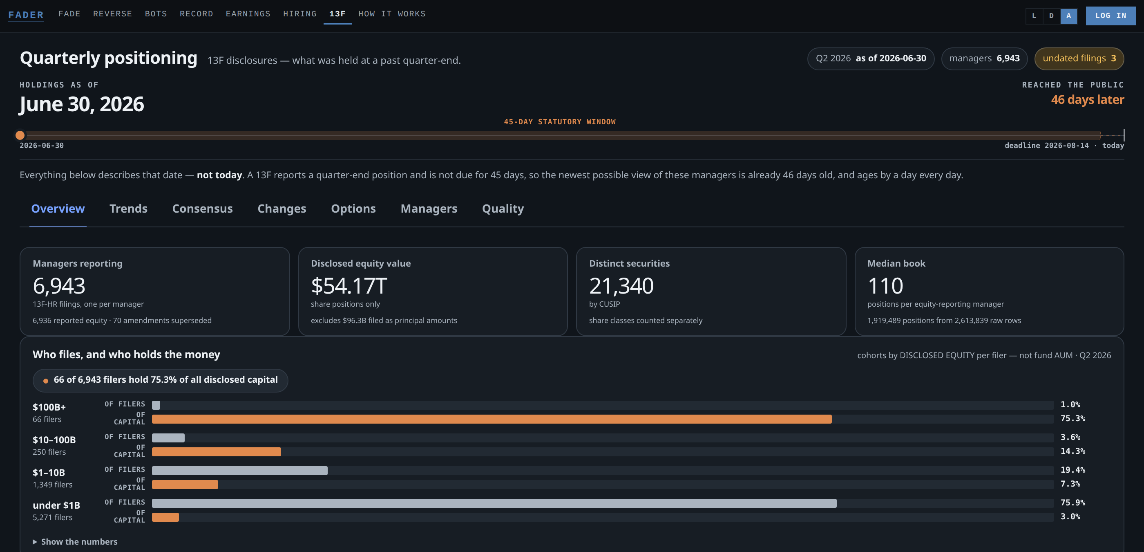1144x552 pixels.
Task: Click the 14.3% capital value
Action: (x=1073, y=451)
